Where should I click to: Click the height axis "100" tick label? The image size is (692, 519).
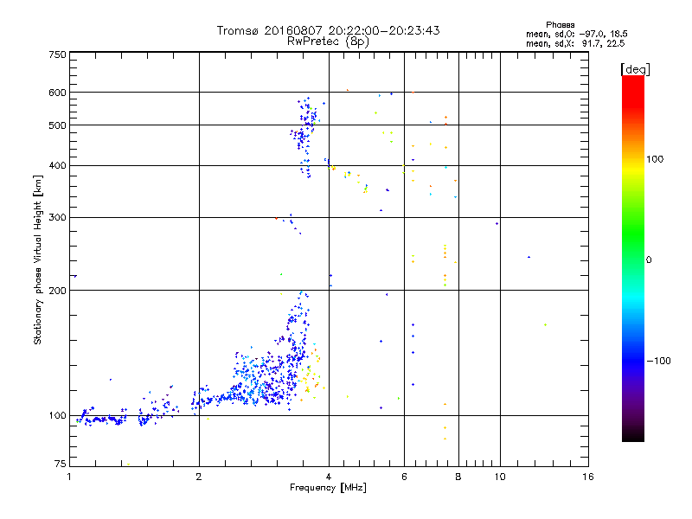click(x=58, y=416)
